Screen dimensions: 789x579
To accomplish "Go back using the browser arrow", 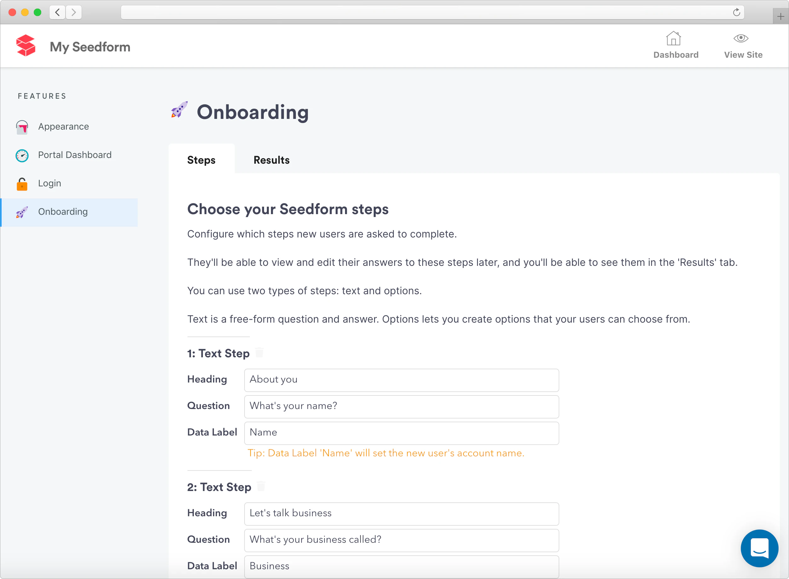I will 57,12.
